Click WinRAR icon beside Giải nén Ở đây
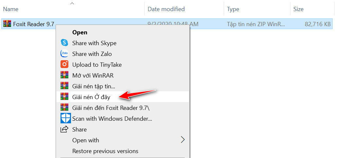 (64, 97)
